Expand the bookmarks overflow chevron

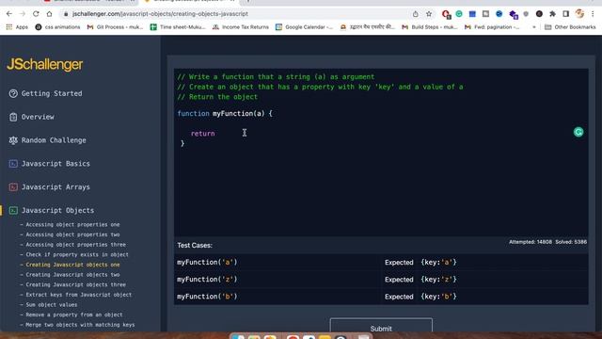tap(534, 27)
